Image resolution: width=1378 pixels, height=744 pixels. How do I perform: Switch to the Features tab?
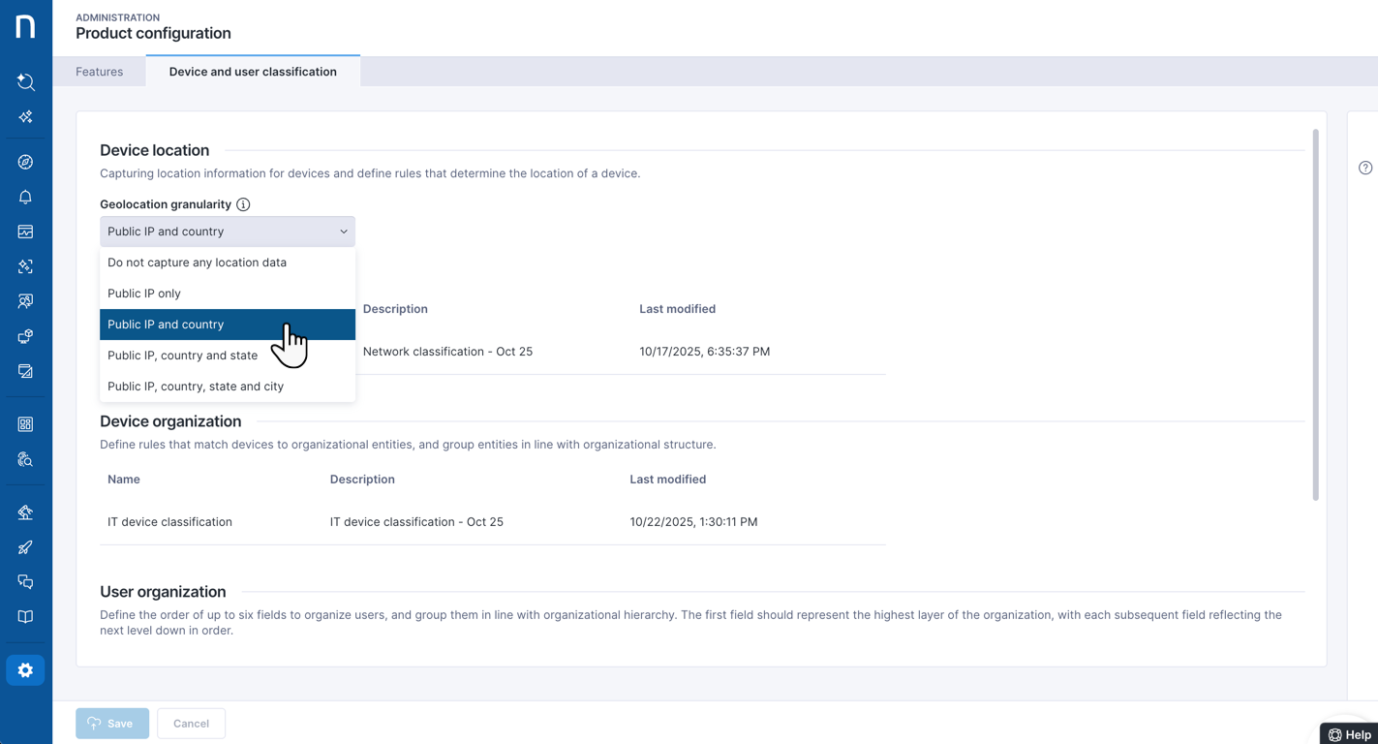pyautogui.click(x=100, y=72)
